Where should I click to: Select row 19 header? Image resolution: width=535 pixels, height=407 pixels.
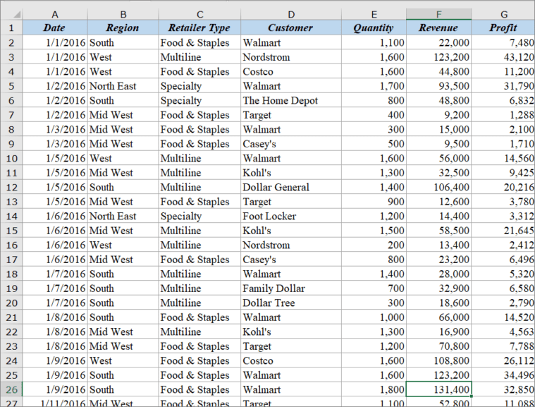coord(11,288)
